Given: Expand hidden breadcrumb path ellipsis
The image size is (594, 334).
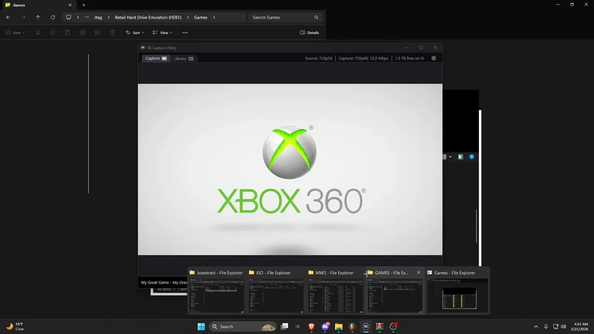Looking at the screenshot, I should 87,17.
